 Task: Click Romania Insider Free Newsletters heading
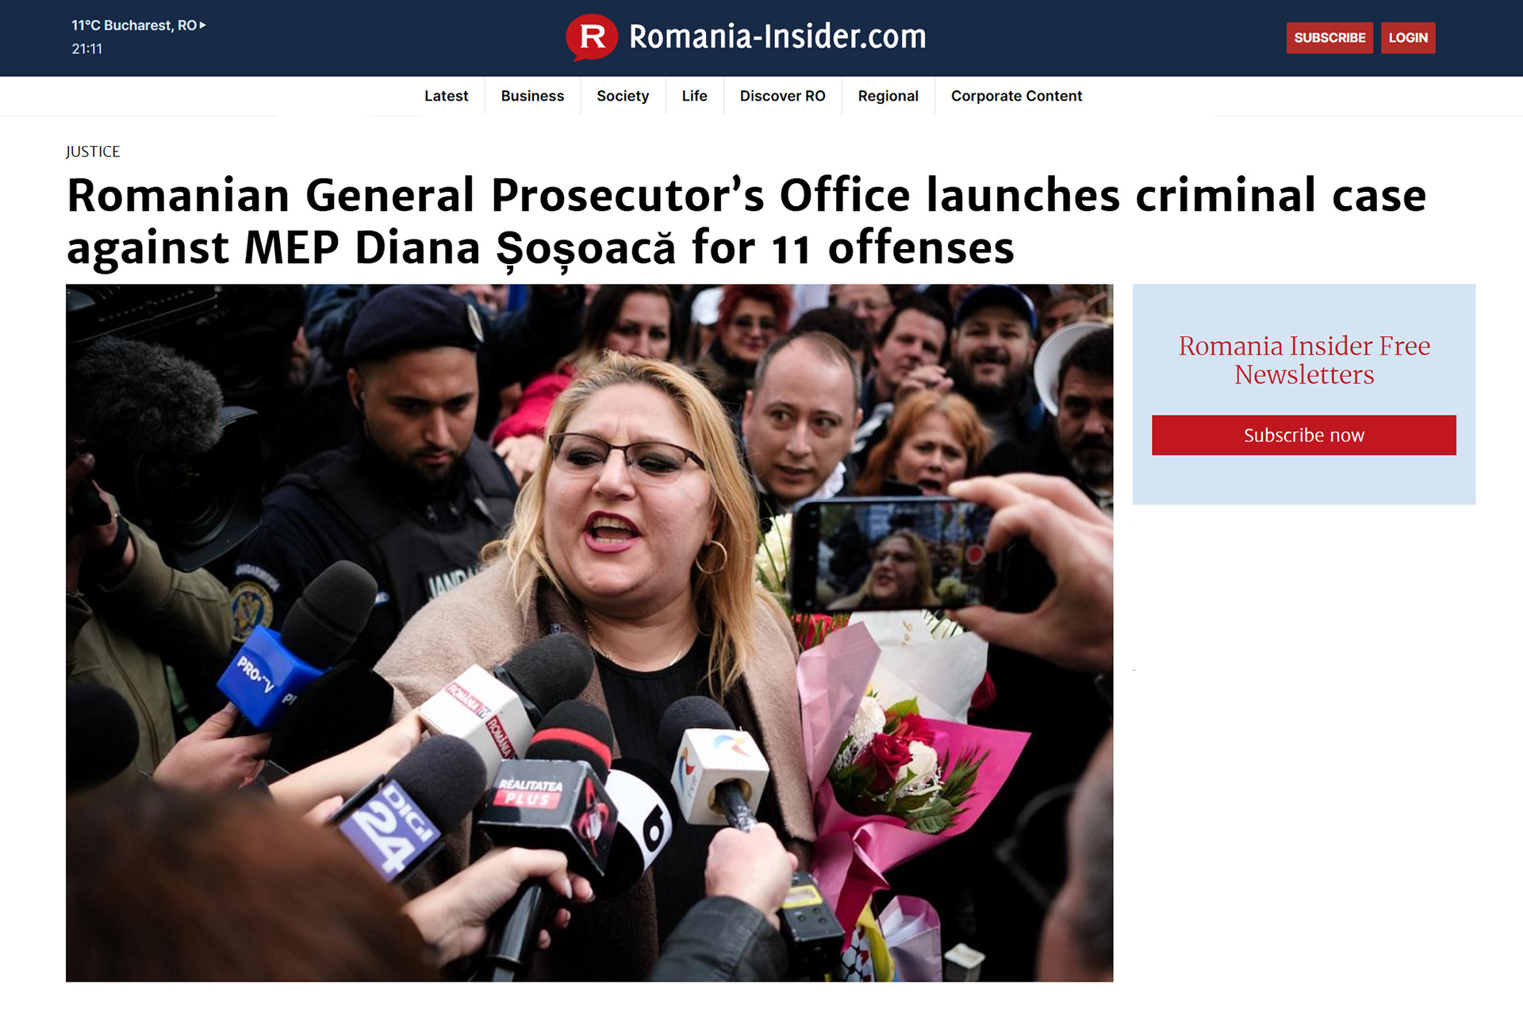(1304, 360)
